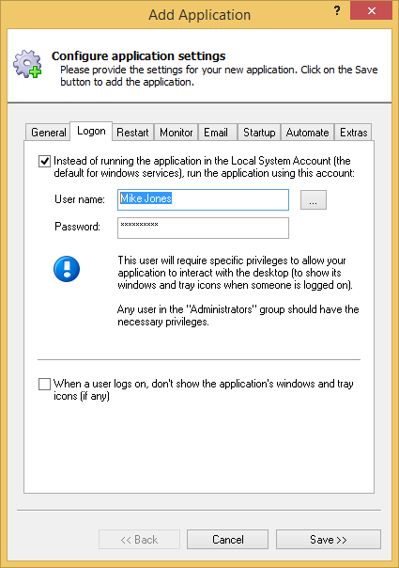Click the disabled << Back button
Viewport: 399px width, 568px height.
[x=139, y=540]
